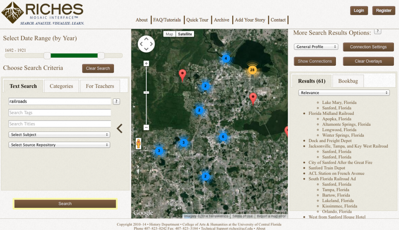Viewport: 399px width, 230px height.
Task: Zoom in with the map plus button
Action: [x=146, y=63]
